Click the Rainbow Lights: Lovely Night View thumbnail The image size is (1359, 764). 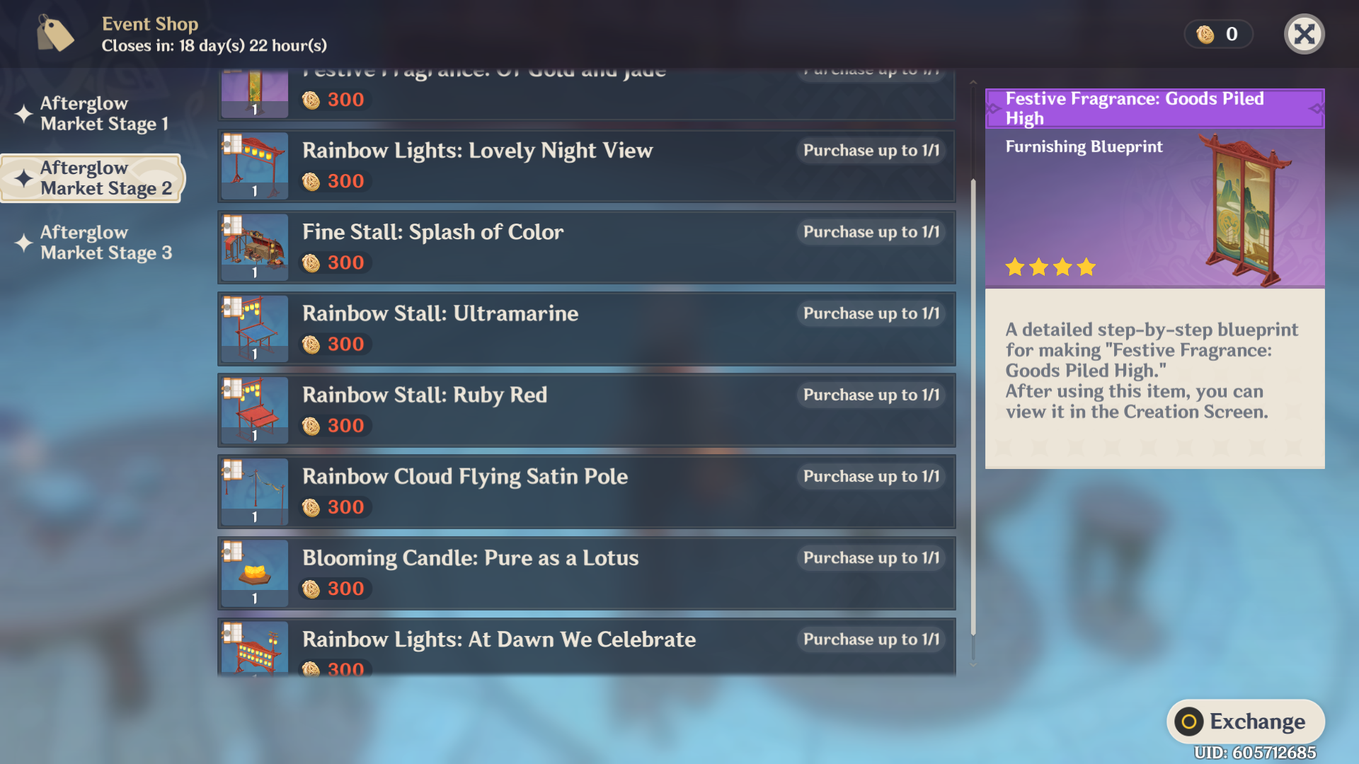click(x=255, y=166)
